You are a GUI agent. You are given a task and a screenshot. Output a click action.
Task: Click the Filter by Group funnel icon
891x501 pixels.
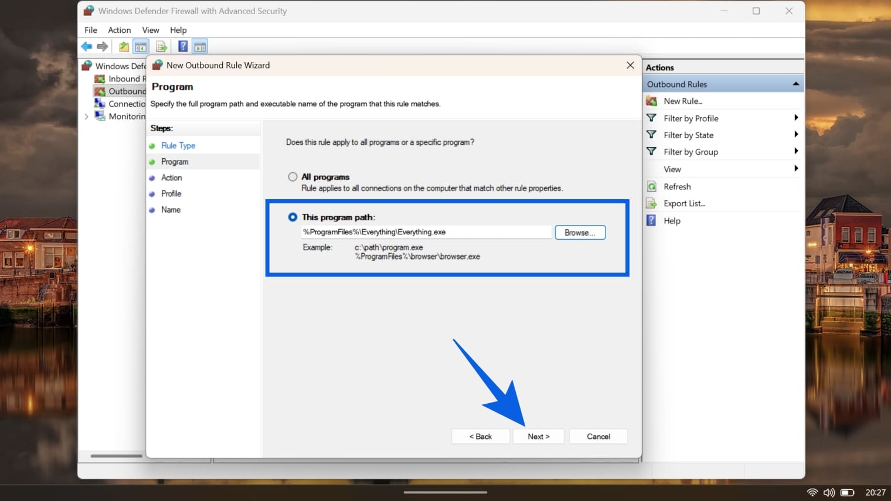click(651, 151)
